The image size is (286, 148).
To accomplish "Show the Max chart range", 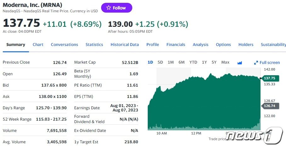I will (x=225, y=62).
